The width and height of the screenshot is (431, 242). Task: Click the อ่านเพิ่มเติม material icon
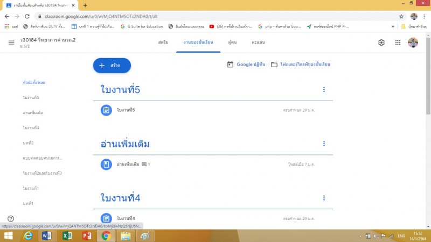pyautogui.click(x=106, y=164)
